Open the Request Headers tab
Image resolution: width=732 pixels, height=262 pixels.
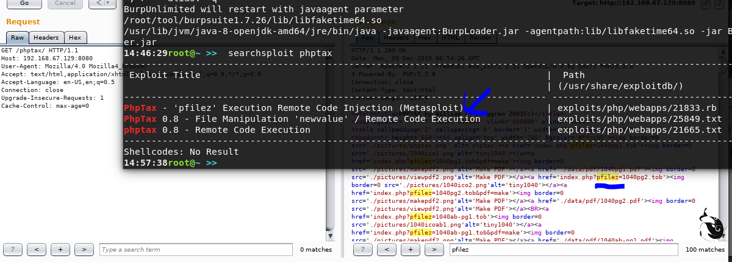pyautogui.click(x=45, y=38)
